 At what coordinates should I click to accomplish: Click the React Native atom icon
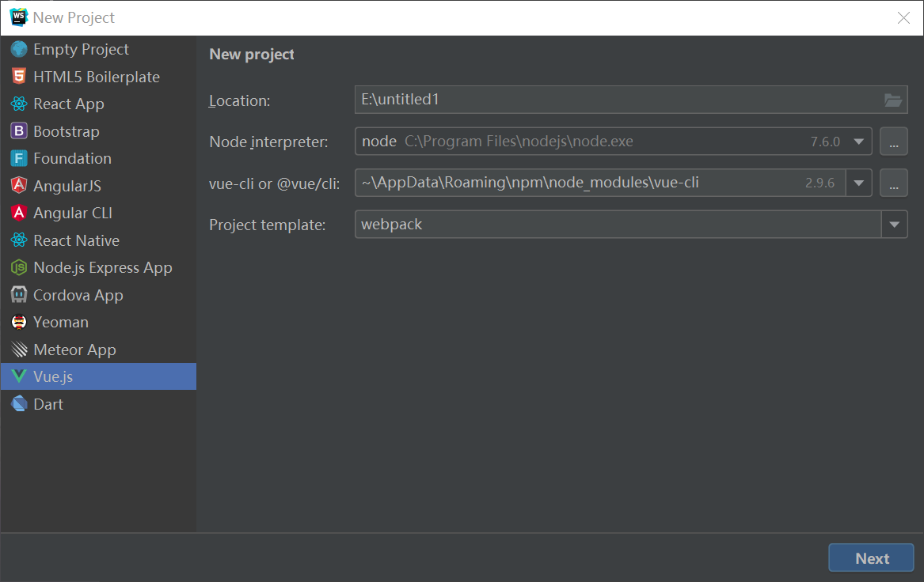tap(19, 240)
